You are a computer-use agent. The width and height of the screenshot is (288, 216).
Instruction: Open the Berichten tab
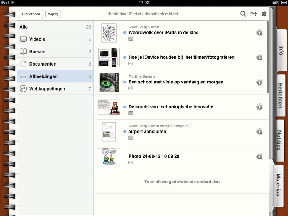pos(280,95)
